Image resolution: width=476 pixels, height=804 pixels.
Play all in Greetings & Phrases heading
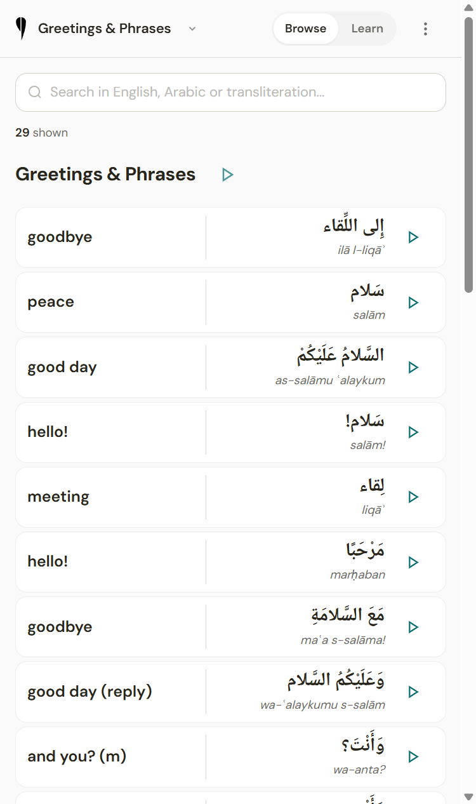pos(228,175)
